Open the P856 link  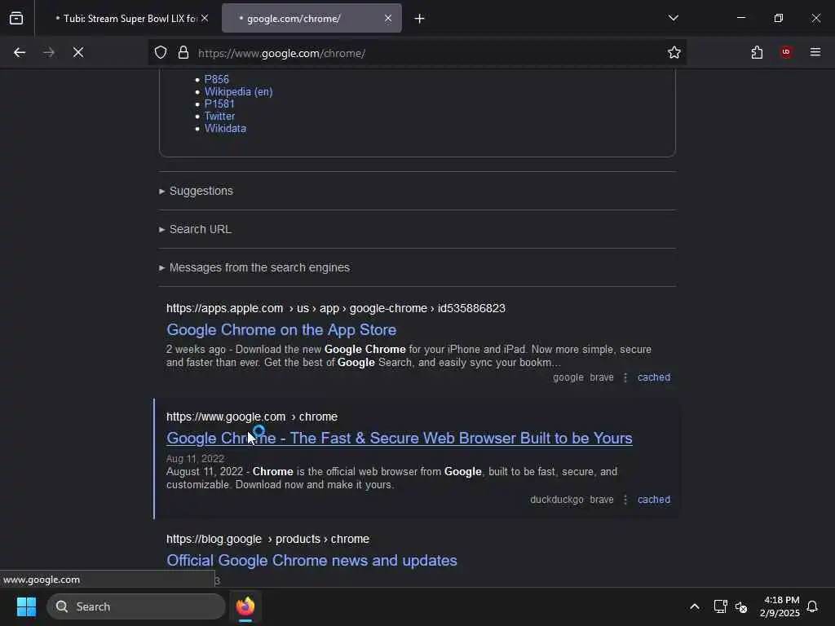217,79
